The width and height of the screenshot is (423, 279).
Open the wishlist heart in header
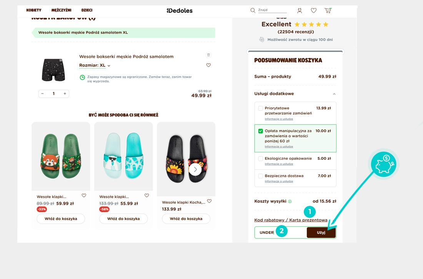click(313, 10)
